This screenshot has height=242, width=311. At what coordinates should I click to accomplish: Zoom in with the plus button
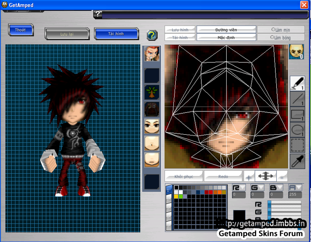point(249,176)
